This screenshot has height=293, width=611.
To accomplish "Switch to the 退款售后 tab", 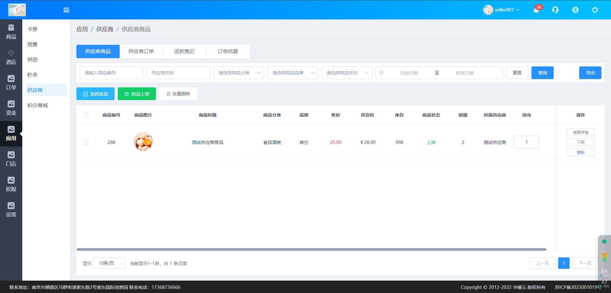I will pos(184,51).
